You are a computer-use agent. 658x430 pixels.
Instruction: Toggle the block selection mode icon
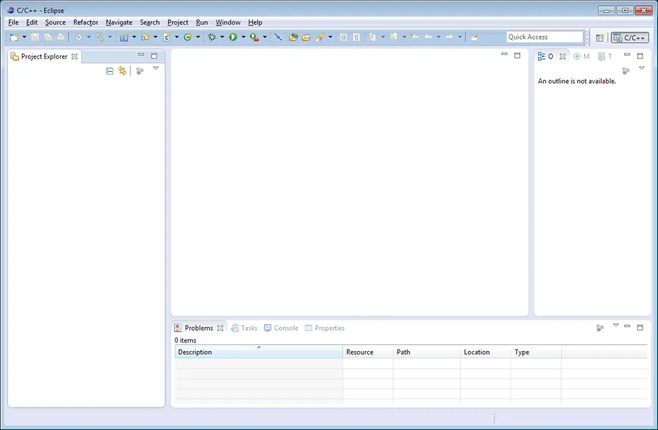(x=344, y=37)
